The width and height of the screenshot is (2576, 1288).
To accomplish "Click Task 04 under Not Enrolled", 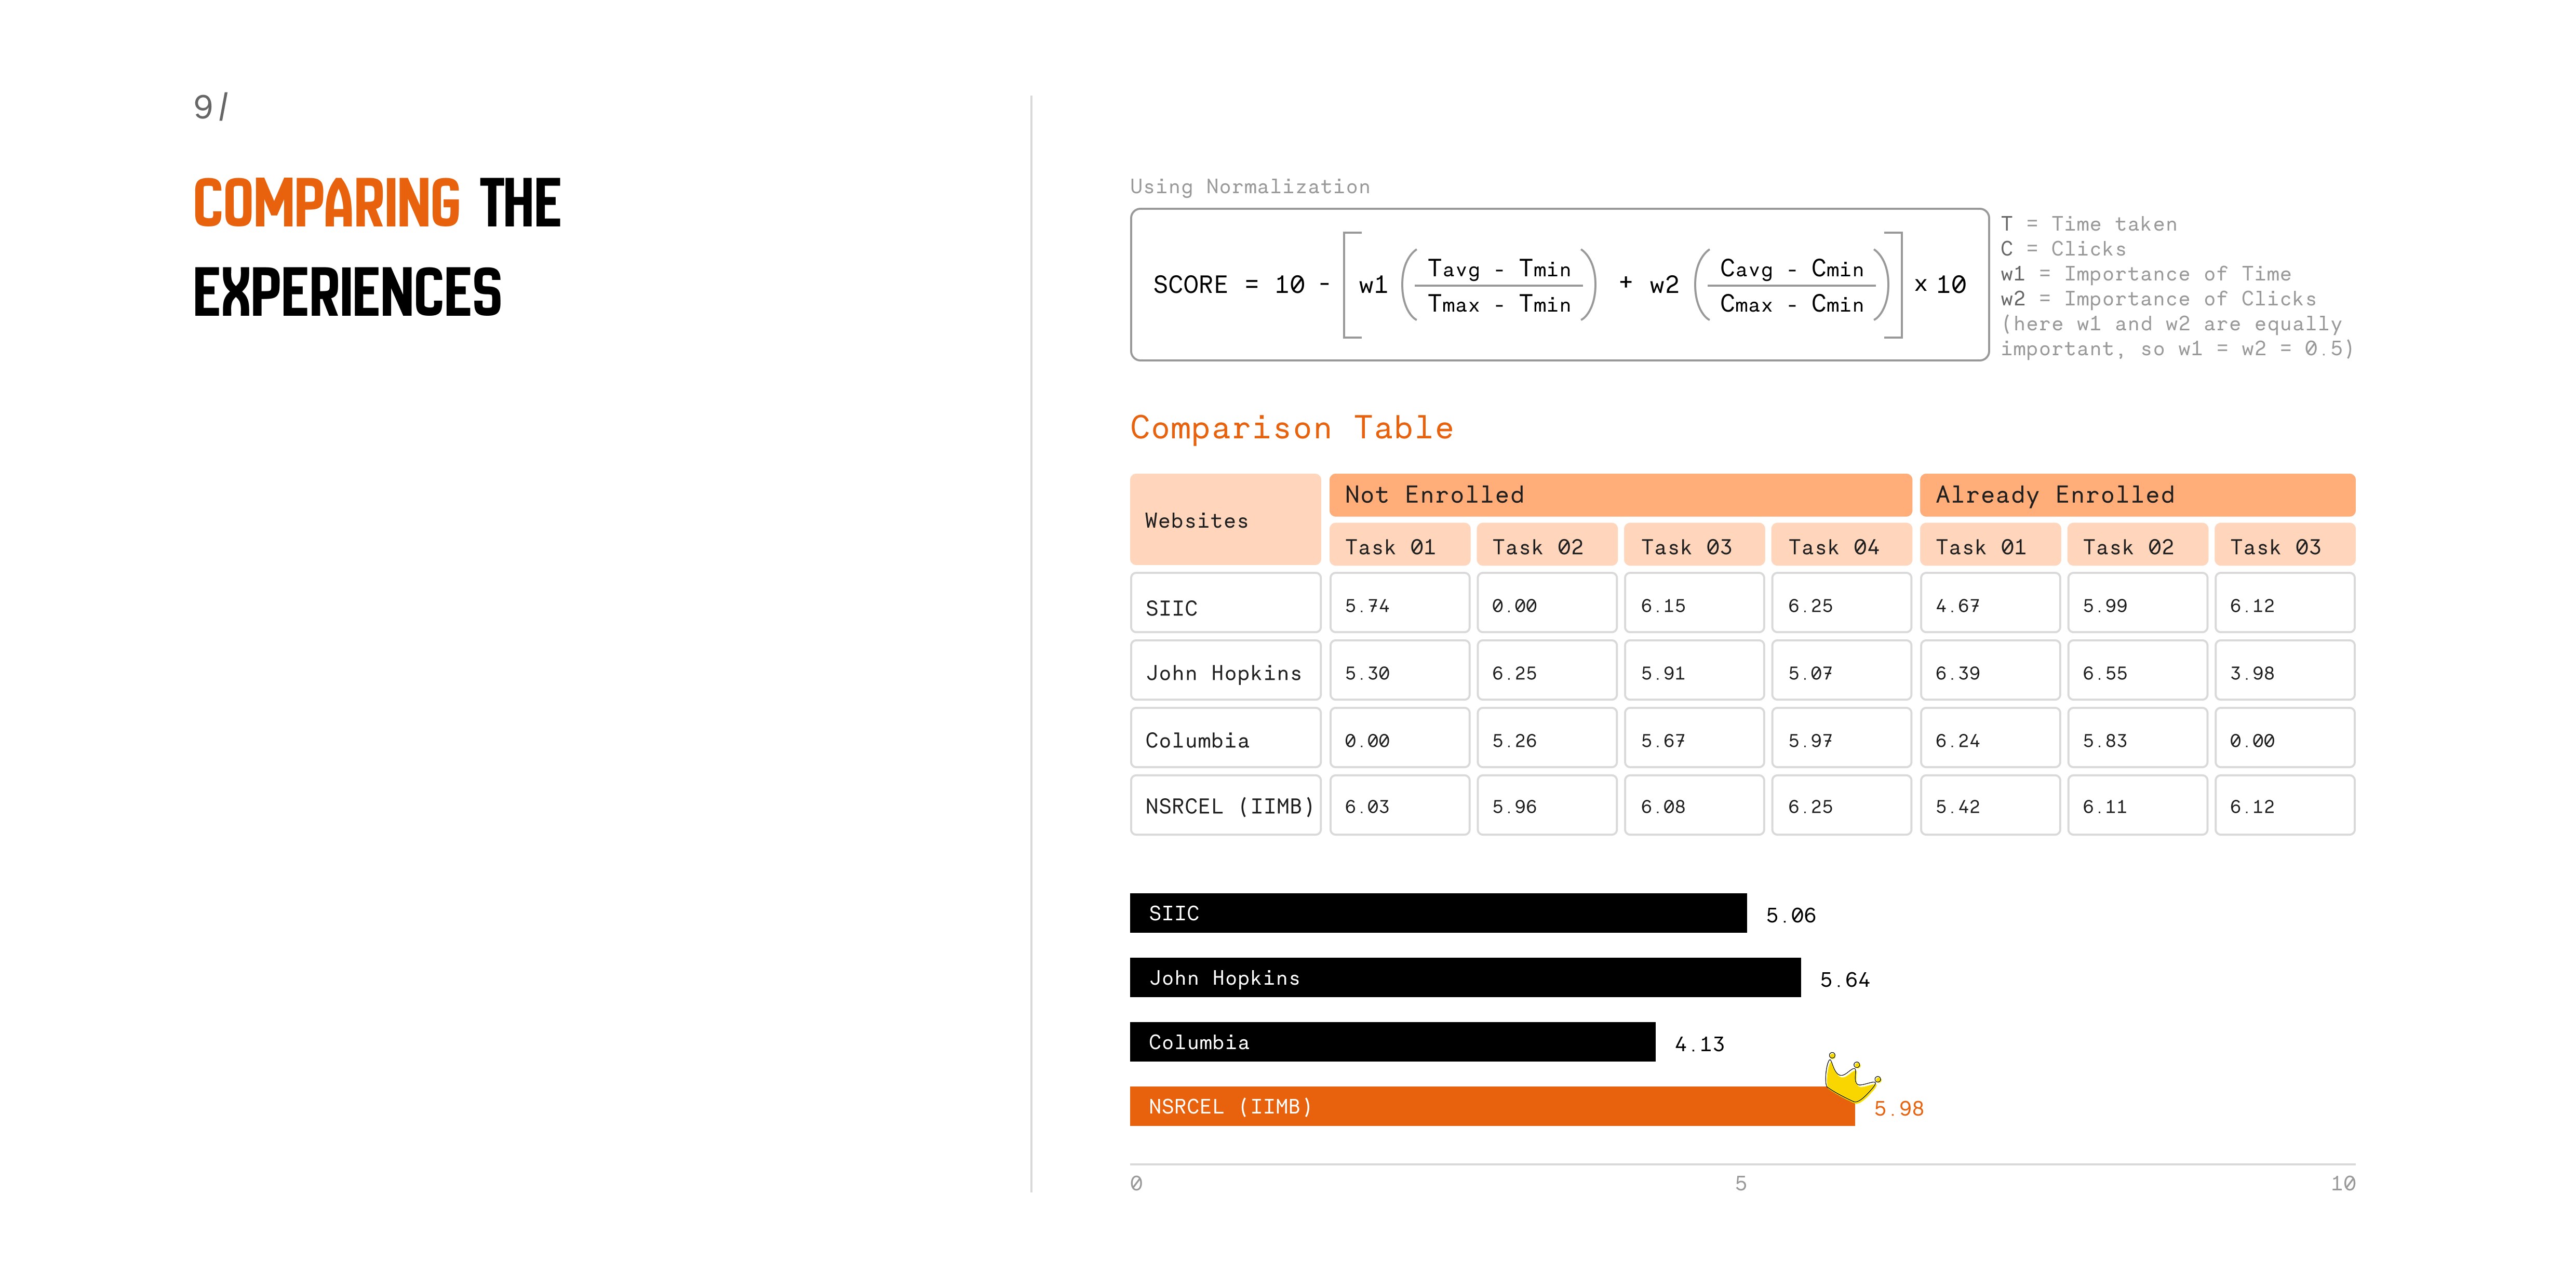I will tap(1840, 546).
